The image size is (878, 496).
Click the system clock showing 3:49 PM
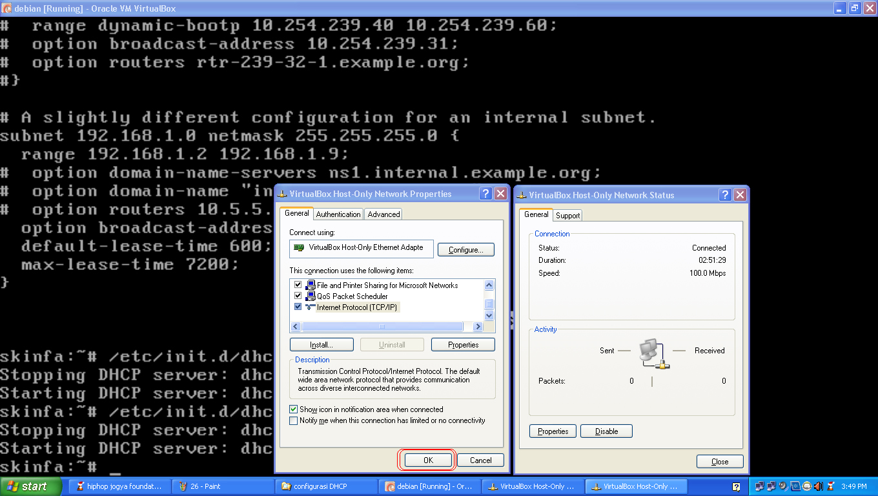tap(855, 486)
